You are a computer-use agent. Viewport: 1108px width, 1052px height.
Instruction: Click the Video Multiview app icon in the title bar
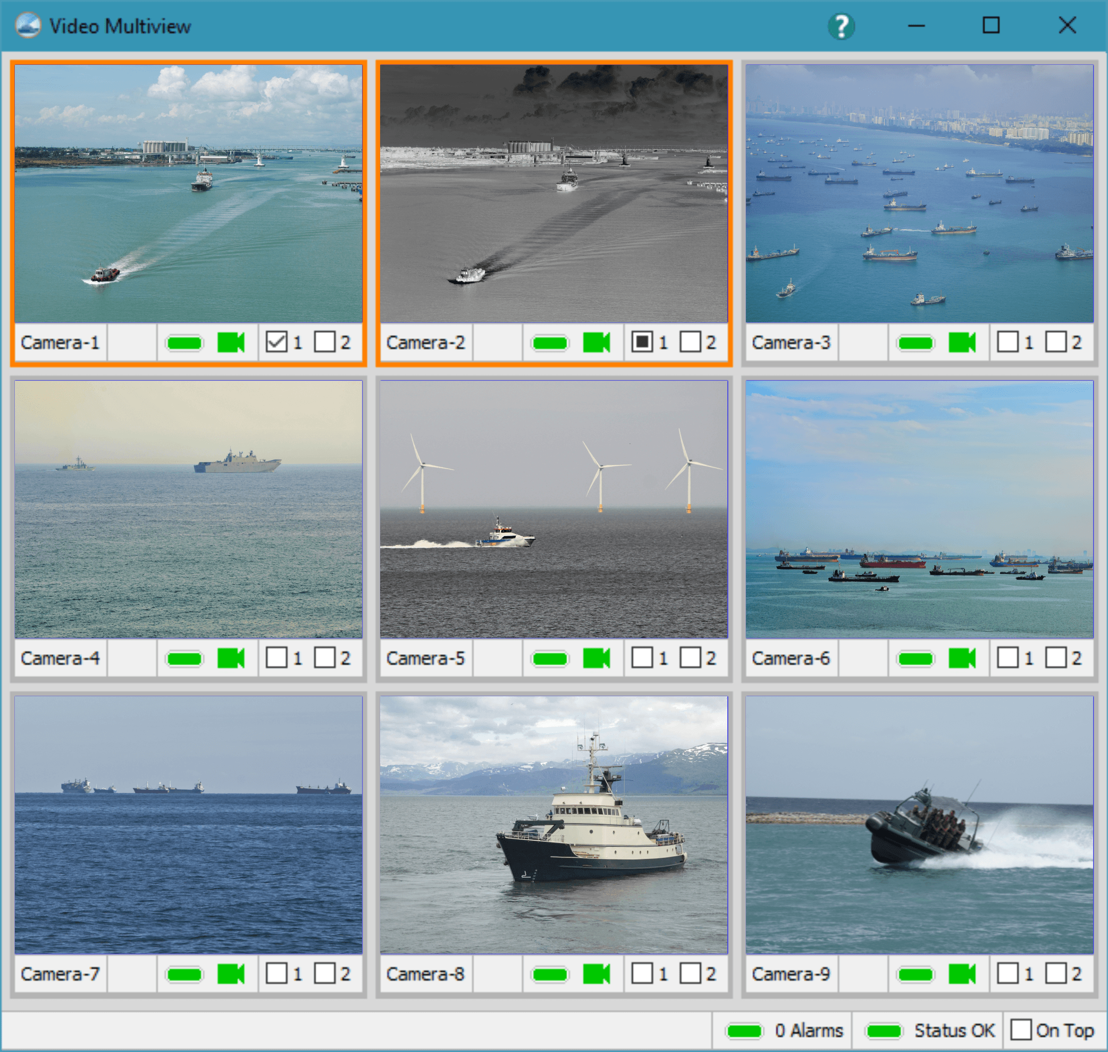[28, 26]
